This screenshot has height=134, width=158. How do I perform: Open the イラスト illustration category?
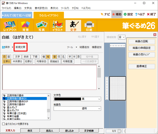(x=58, y=26)
